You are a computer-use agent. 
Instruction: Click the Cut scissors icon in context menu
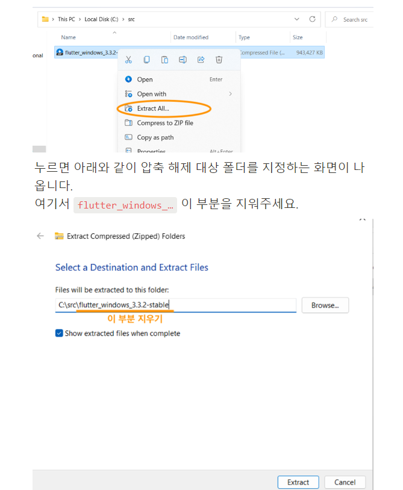[x=128, y=60]
